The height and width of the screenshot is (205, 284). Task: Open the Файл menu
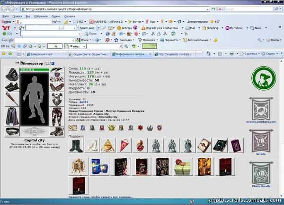point(6,16)
